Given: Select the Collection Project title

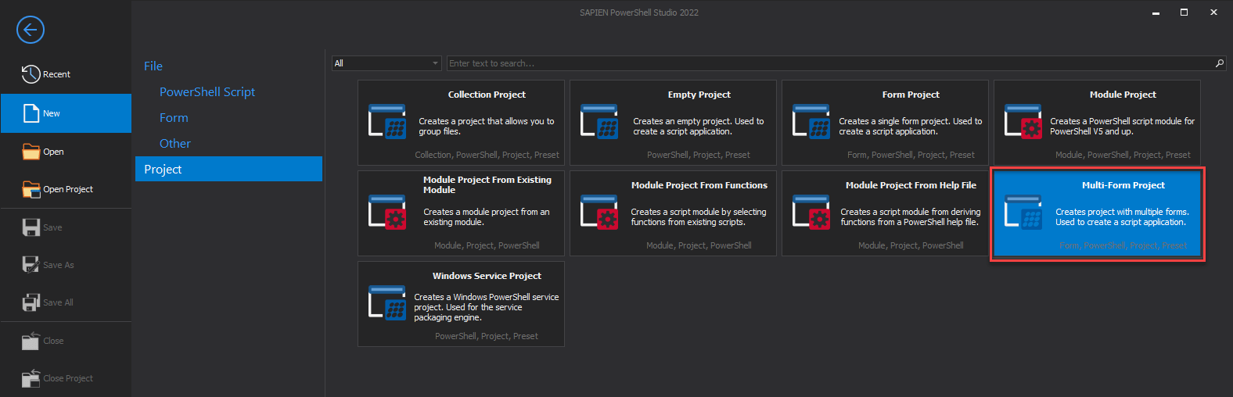Looking at the screenshot, I should point(487,95).
